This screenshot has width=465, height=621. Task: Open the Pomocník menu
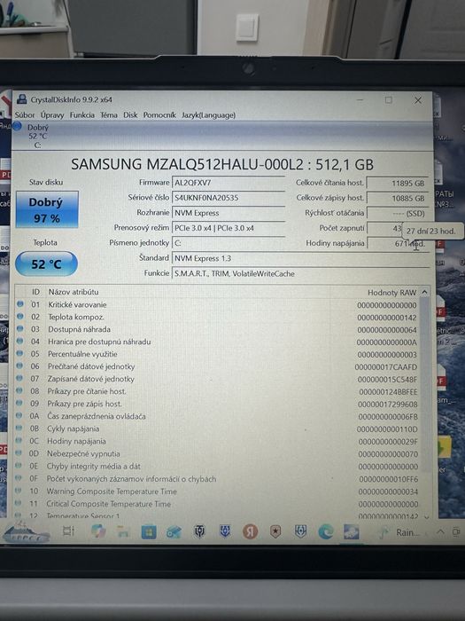(159, 114)
